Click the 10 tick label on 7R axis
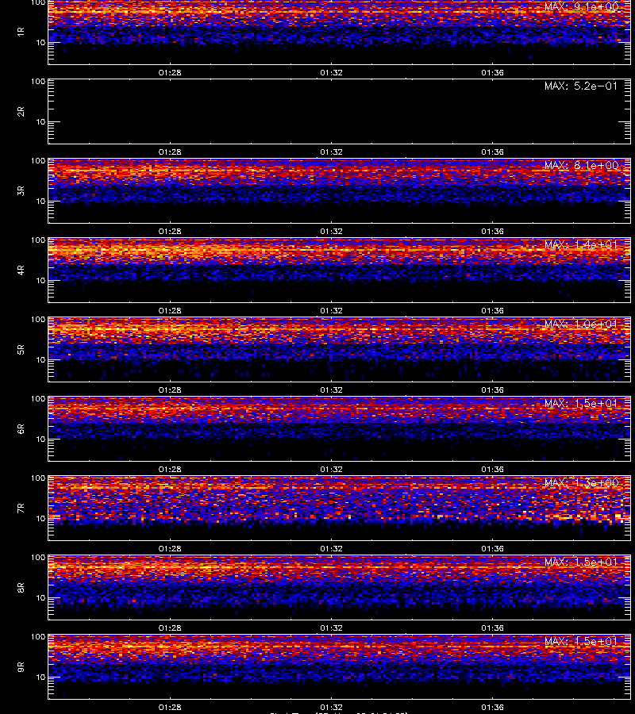The height and width of the screenshot is (714, 635). [x=40, y=519]
